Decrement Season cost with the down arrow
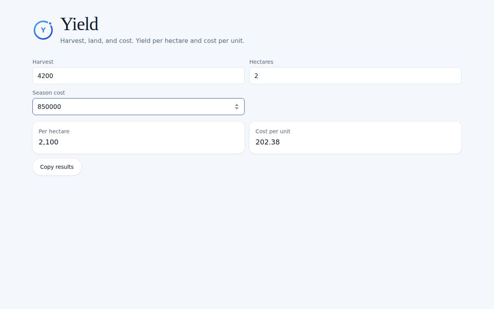This screenshot has width=494, height=309. [x=237, y=109]
